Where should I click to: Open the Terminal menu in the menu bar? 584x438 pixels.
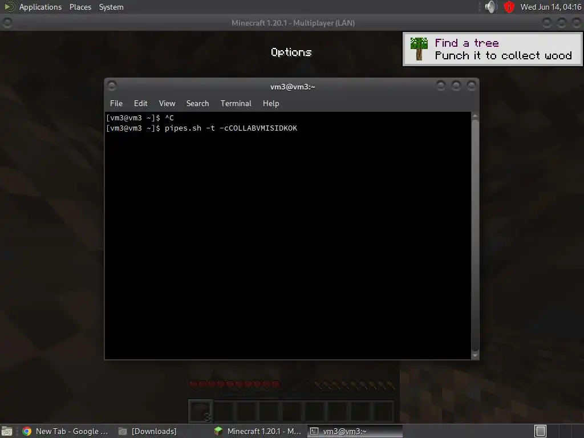pos(236,104)
